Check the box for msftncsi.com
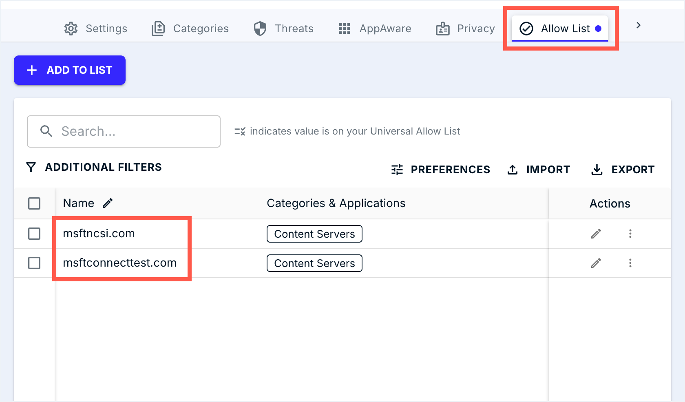 tap(34, 234)
